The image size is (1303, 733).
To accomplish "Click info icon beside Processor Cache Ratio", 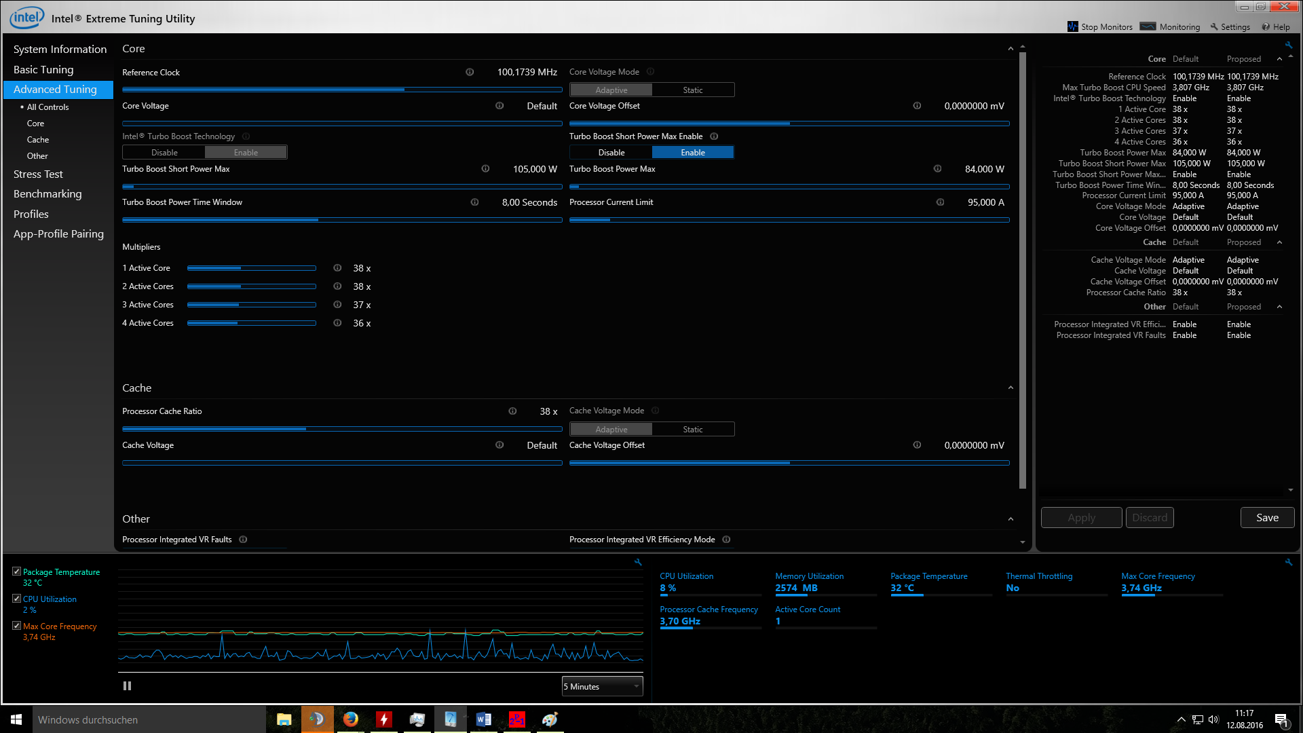I will [512, 411].
